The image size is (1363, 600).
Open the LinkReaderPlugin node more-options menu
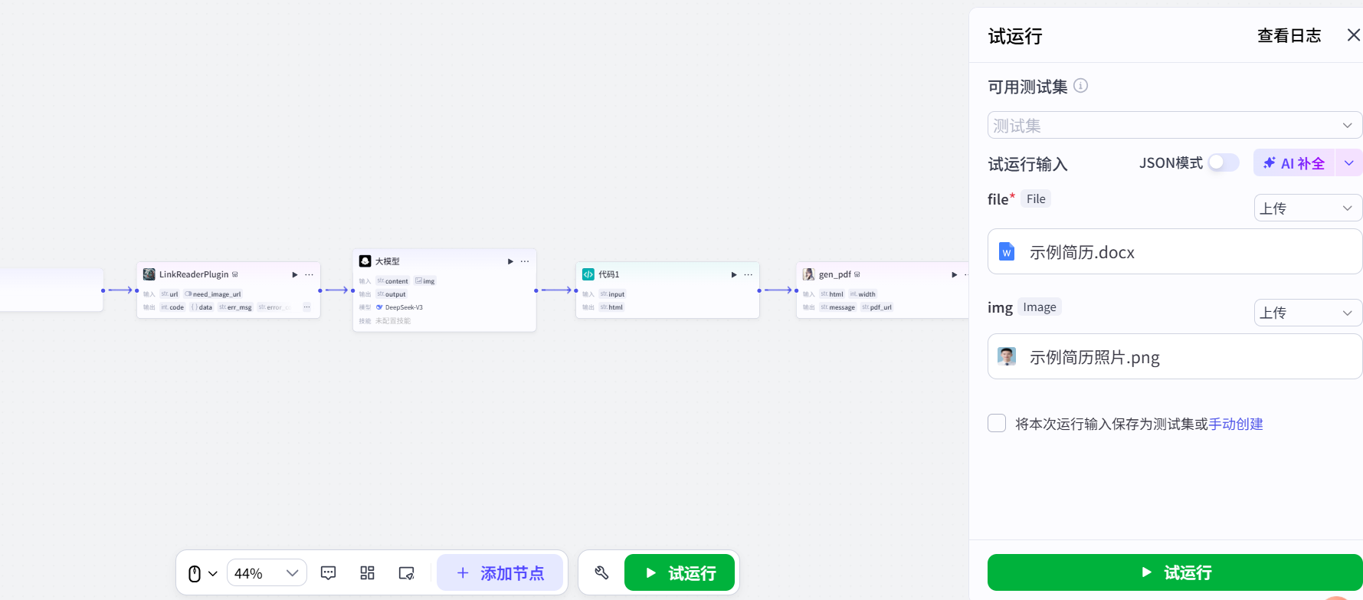tap(310, 274)
